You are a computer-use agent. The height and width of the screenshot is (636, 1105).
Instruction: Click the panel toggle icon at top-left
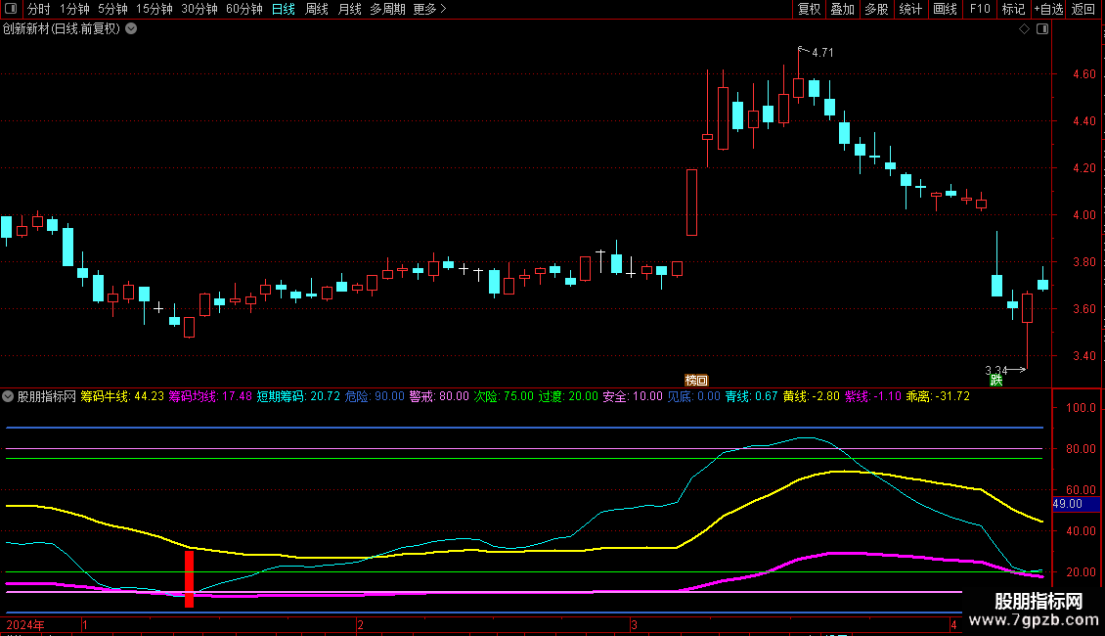click(x=12, y=10)
